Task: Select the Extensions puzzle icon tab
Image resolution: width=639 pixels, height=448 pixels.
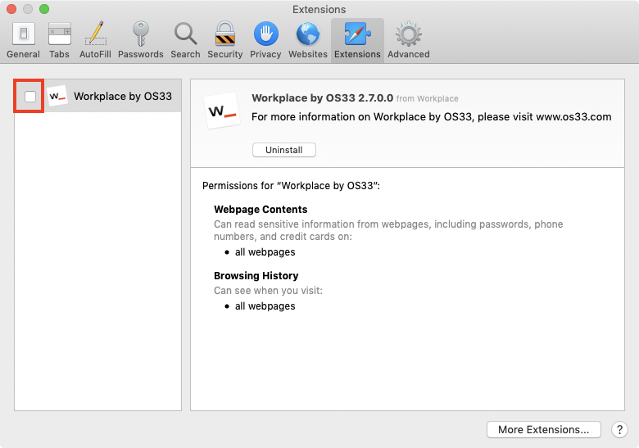Action: click(x=357, y=40)
